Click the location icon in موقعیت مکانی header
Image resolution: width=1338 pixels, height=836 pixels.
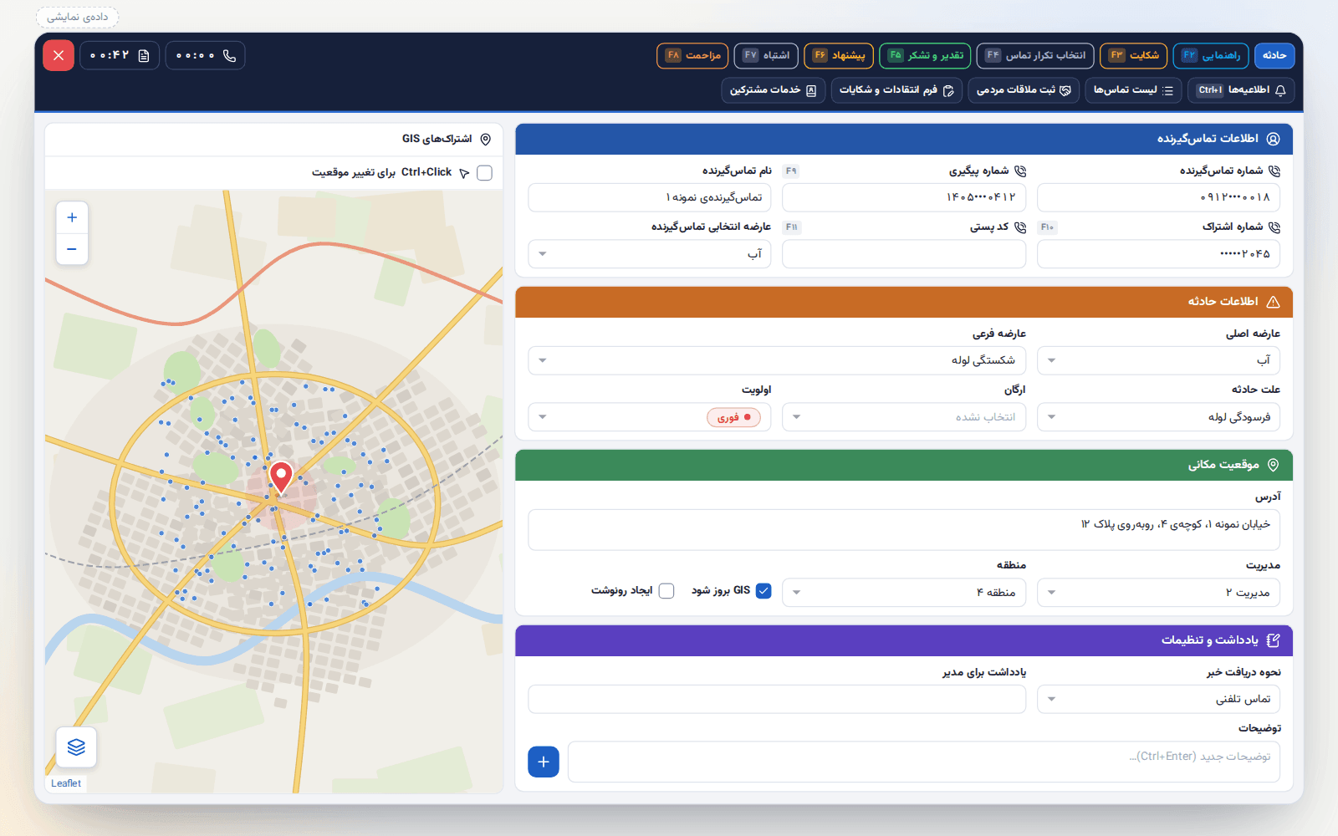pyautogui.click(x=1273, y=465)
